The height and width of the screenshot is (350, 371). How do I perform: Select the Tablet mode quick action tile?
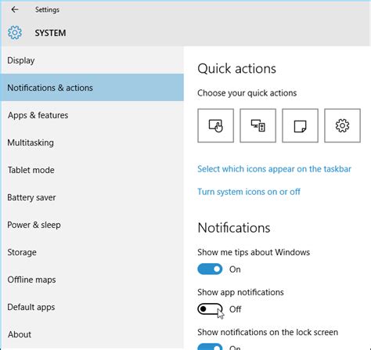[x=215, y=125]
